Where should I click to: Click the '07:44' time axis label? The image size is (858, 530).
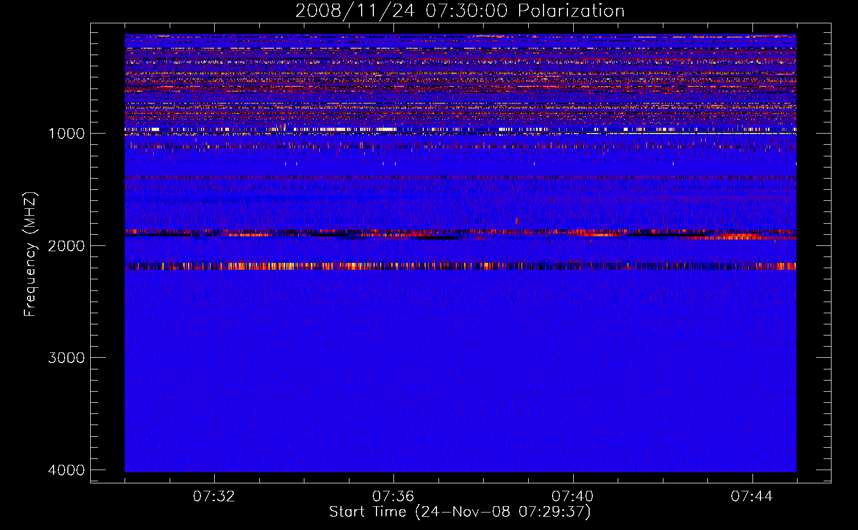click(752, 497)
